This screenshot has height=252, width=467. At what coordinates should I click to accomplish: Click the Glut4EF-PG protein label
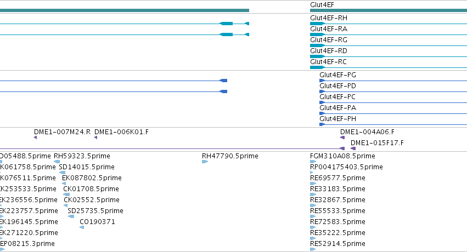pos(337,75)
